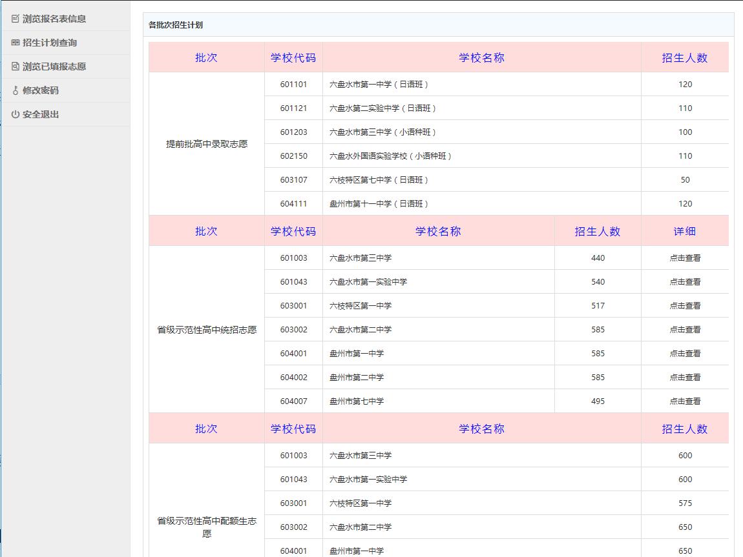View details for 盘州市第二中学
The height and width of the screenshot is (557, 743).
pyautogui.click(x=687, y=377)
